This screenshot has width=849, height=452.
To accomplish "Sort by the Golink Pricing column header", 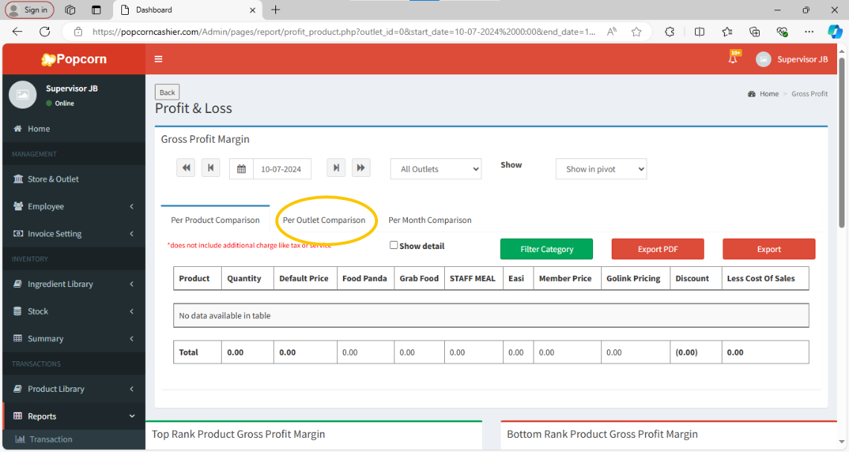I will pyautogui.click(x=635, y=279).
